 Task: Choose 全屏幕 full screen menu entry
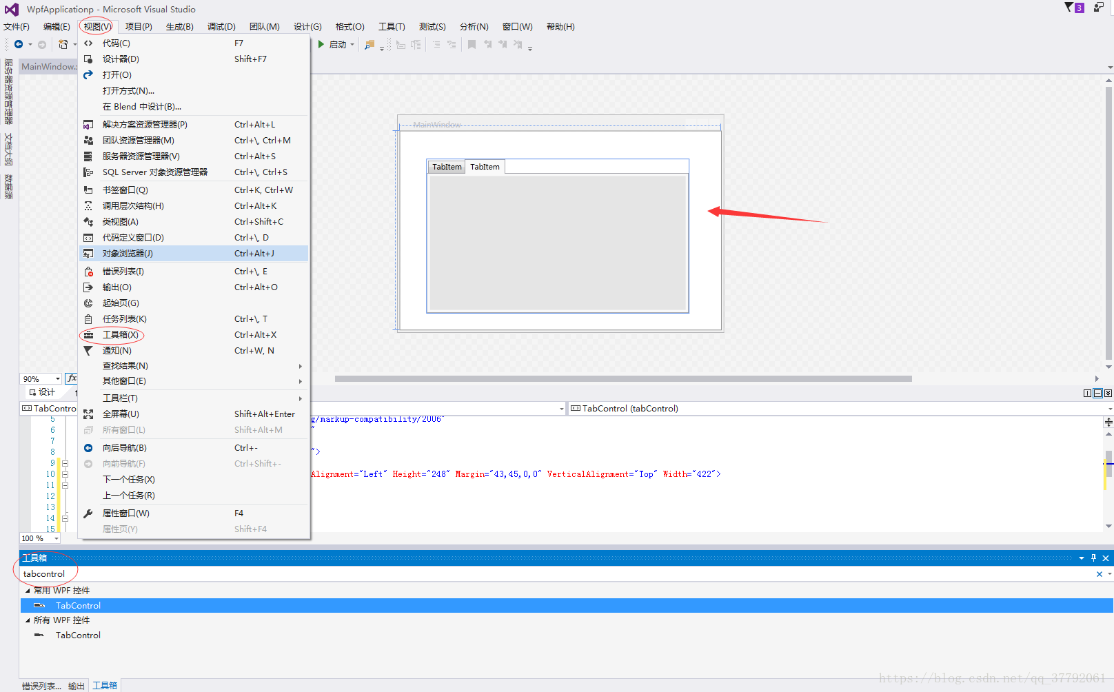[194, 414]
